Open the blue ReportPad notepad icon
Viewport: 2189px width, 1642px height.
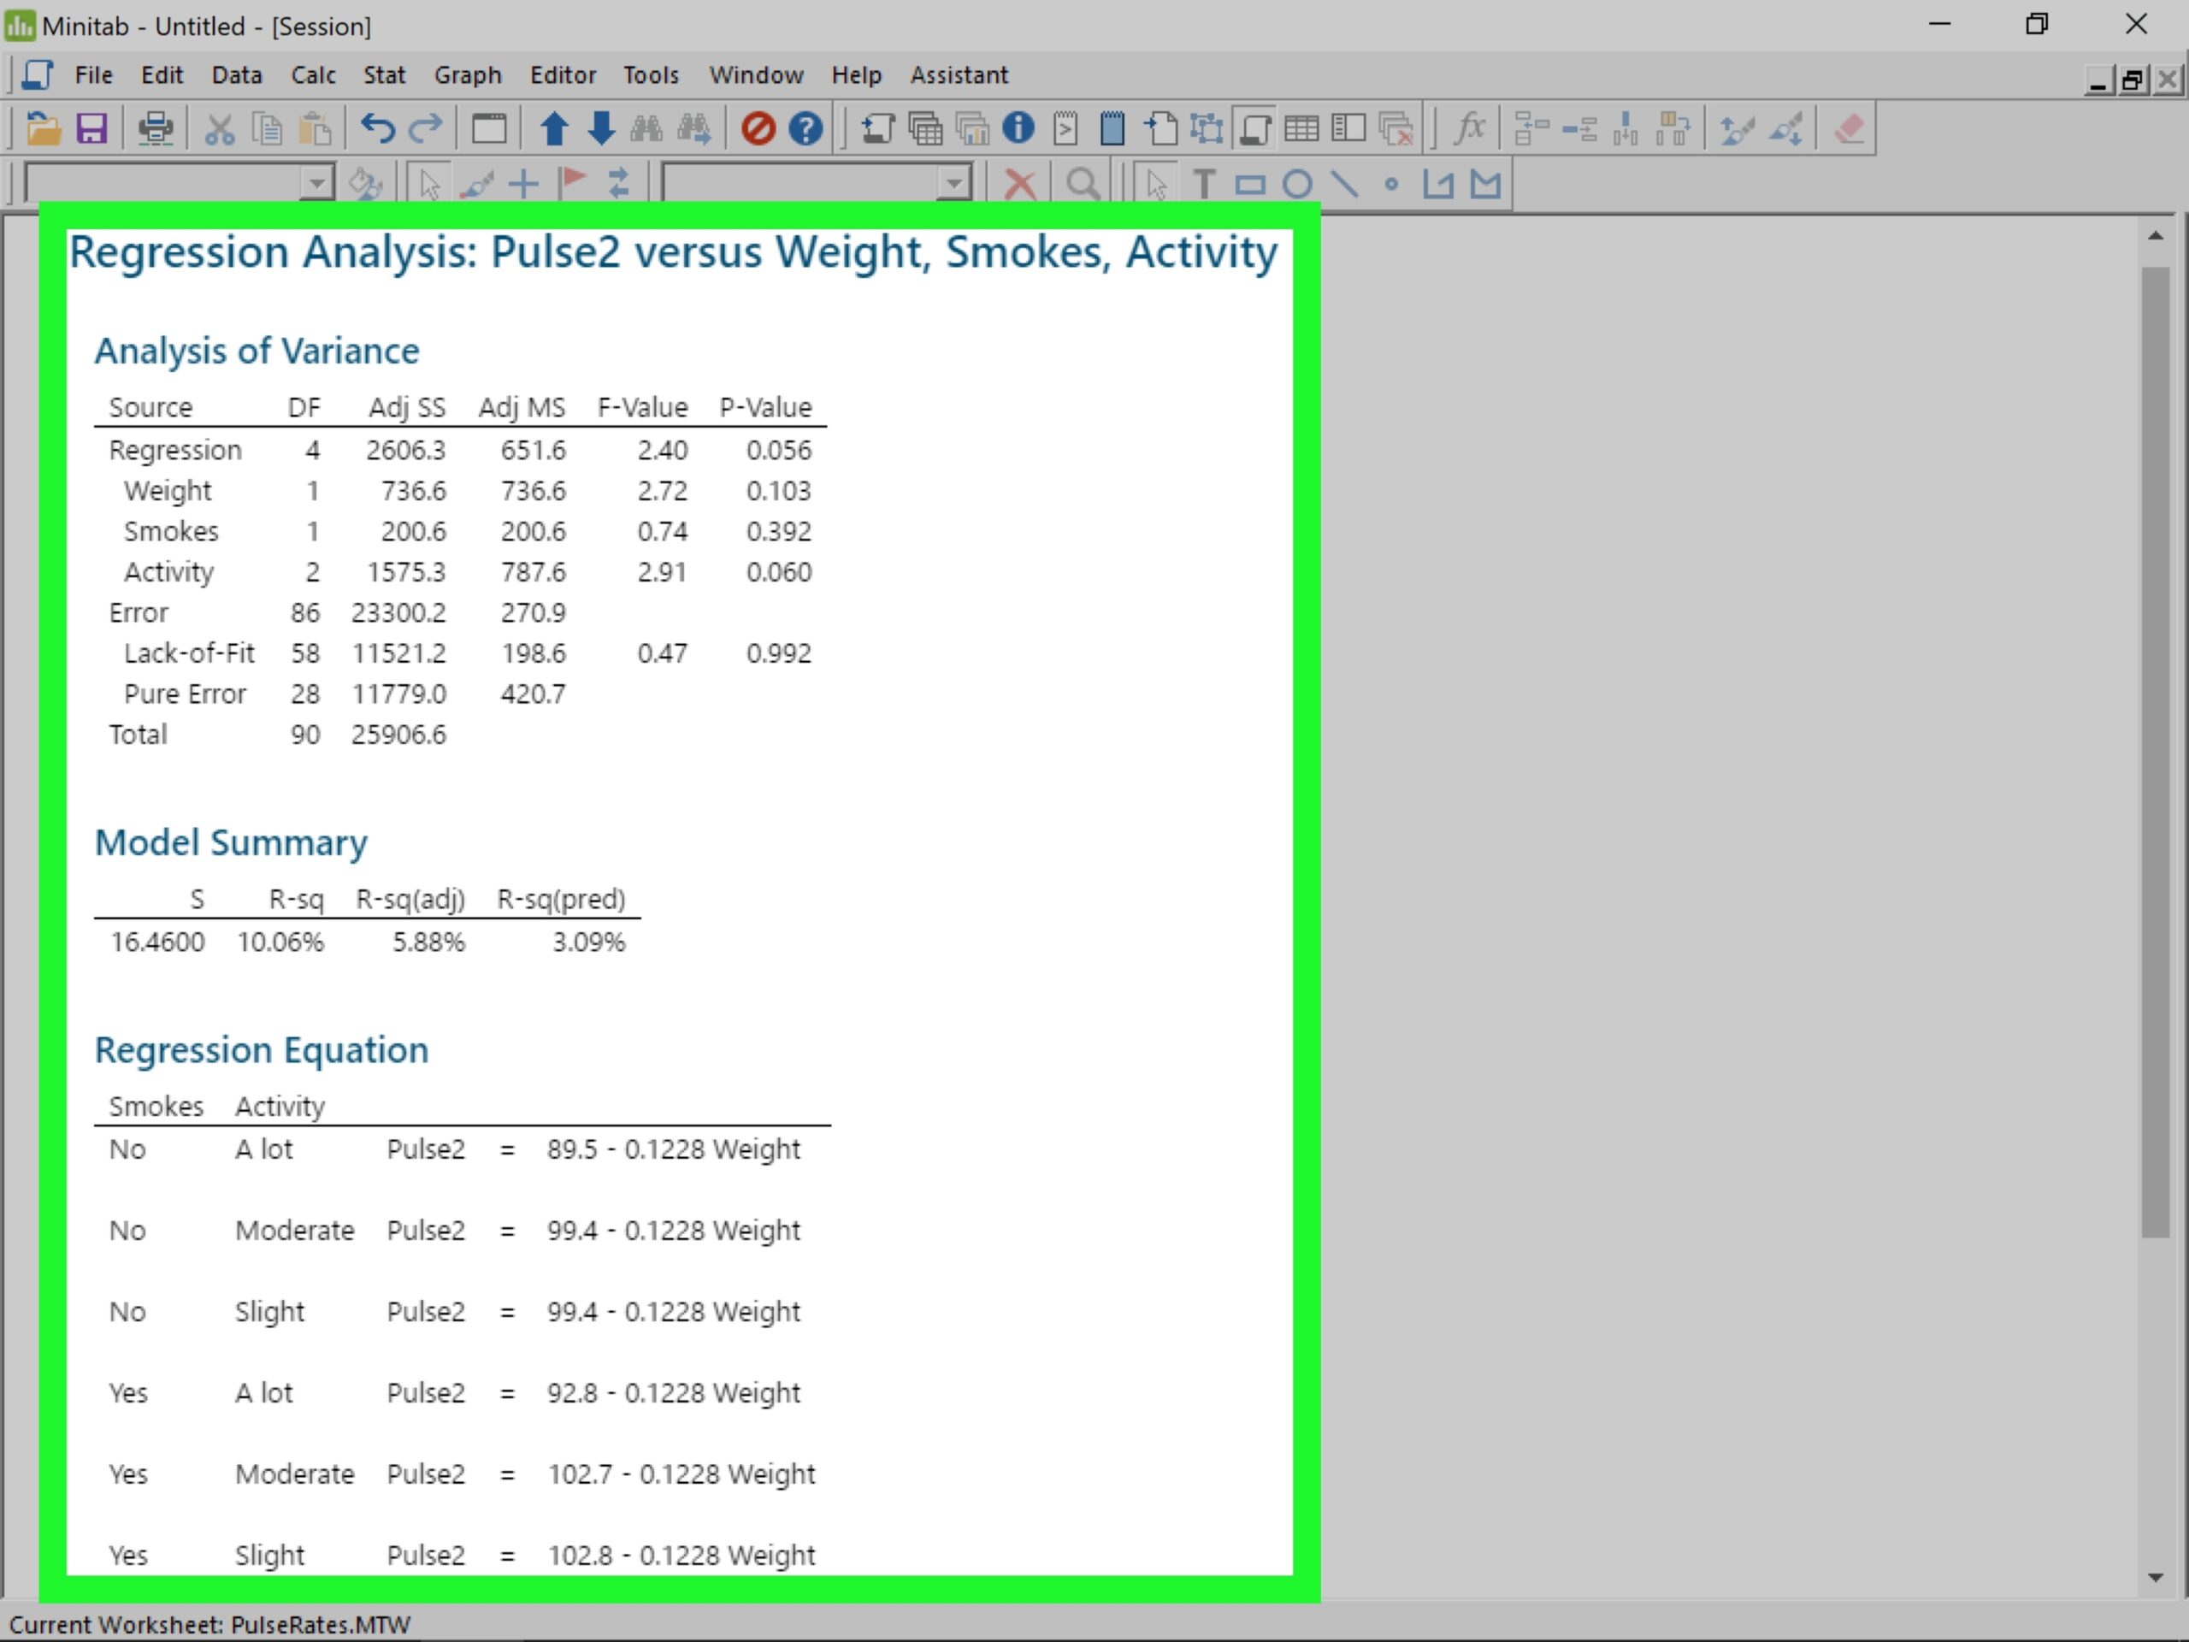(x=1112, y=128)
